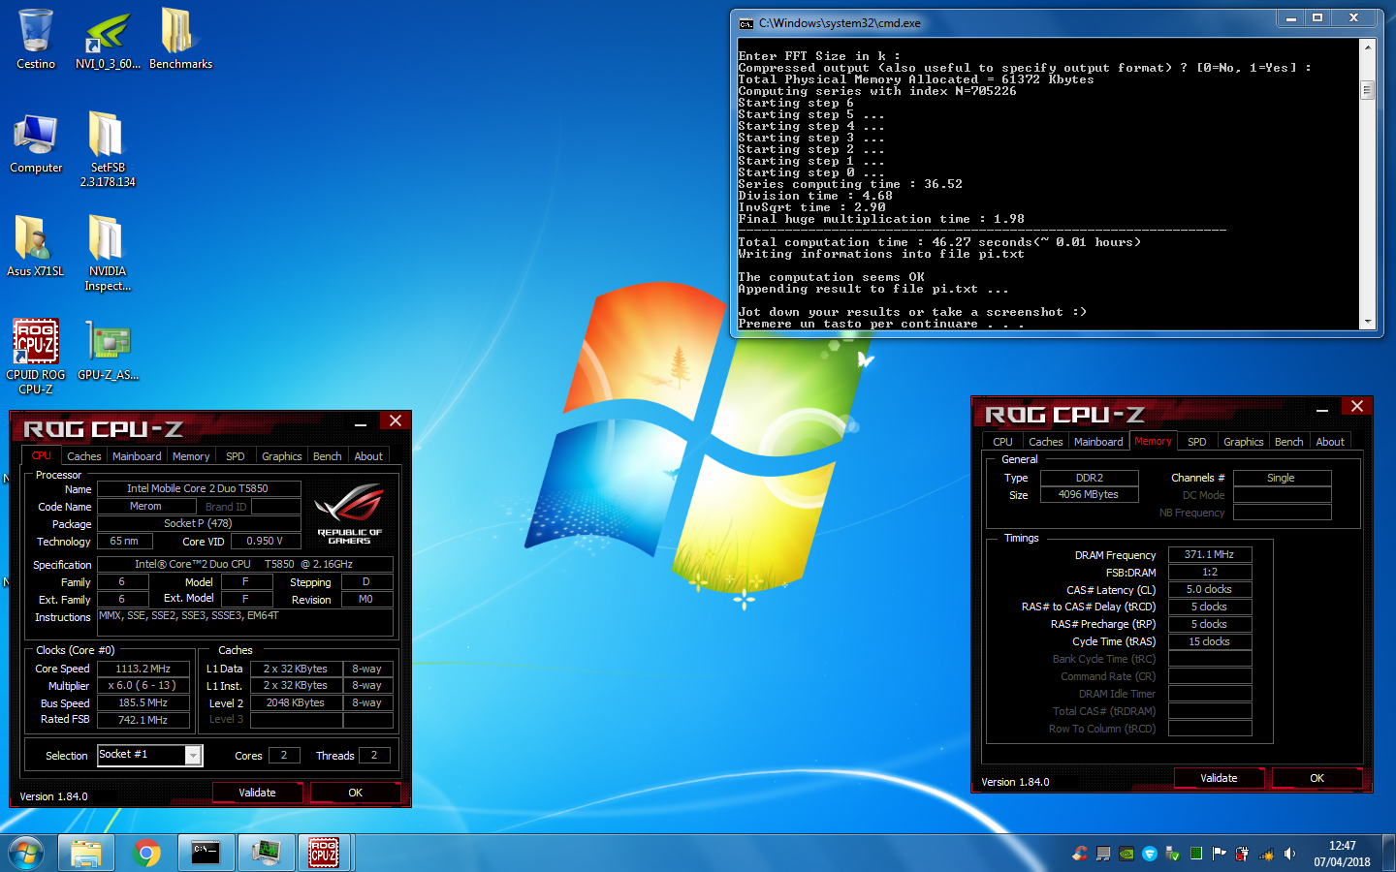Launch Google Chrome from the taskbar
Viewport: 1396px width, 872px height.
[146, 853]
